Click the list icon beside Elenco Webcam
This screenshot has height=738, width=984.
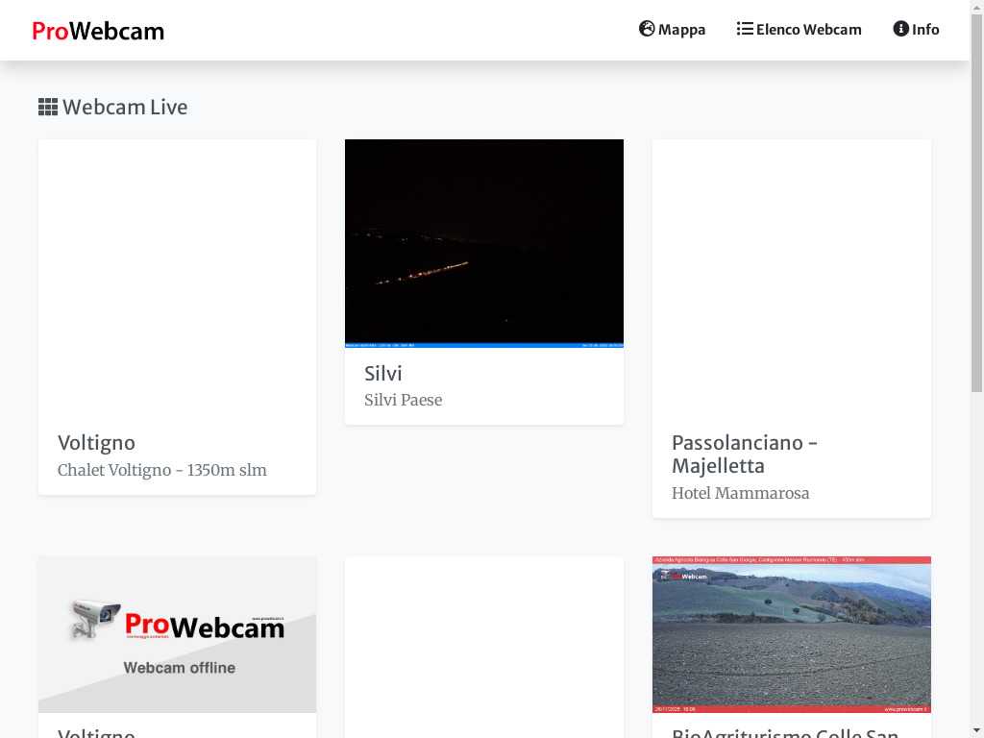click(x=745, y=29)
